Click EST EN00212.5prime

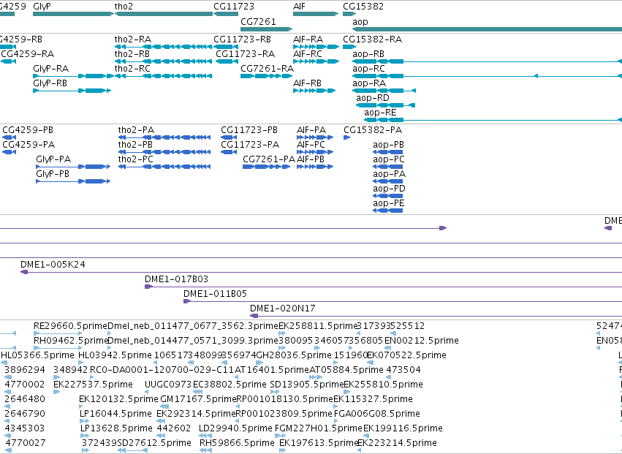(x=387, y=348)
